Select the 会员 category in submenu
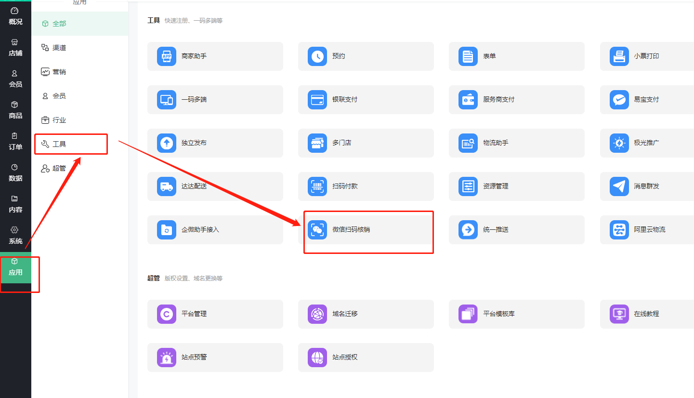The height and width of the screenshot is (398, 694). [80, 96]
